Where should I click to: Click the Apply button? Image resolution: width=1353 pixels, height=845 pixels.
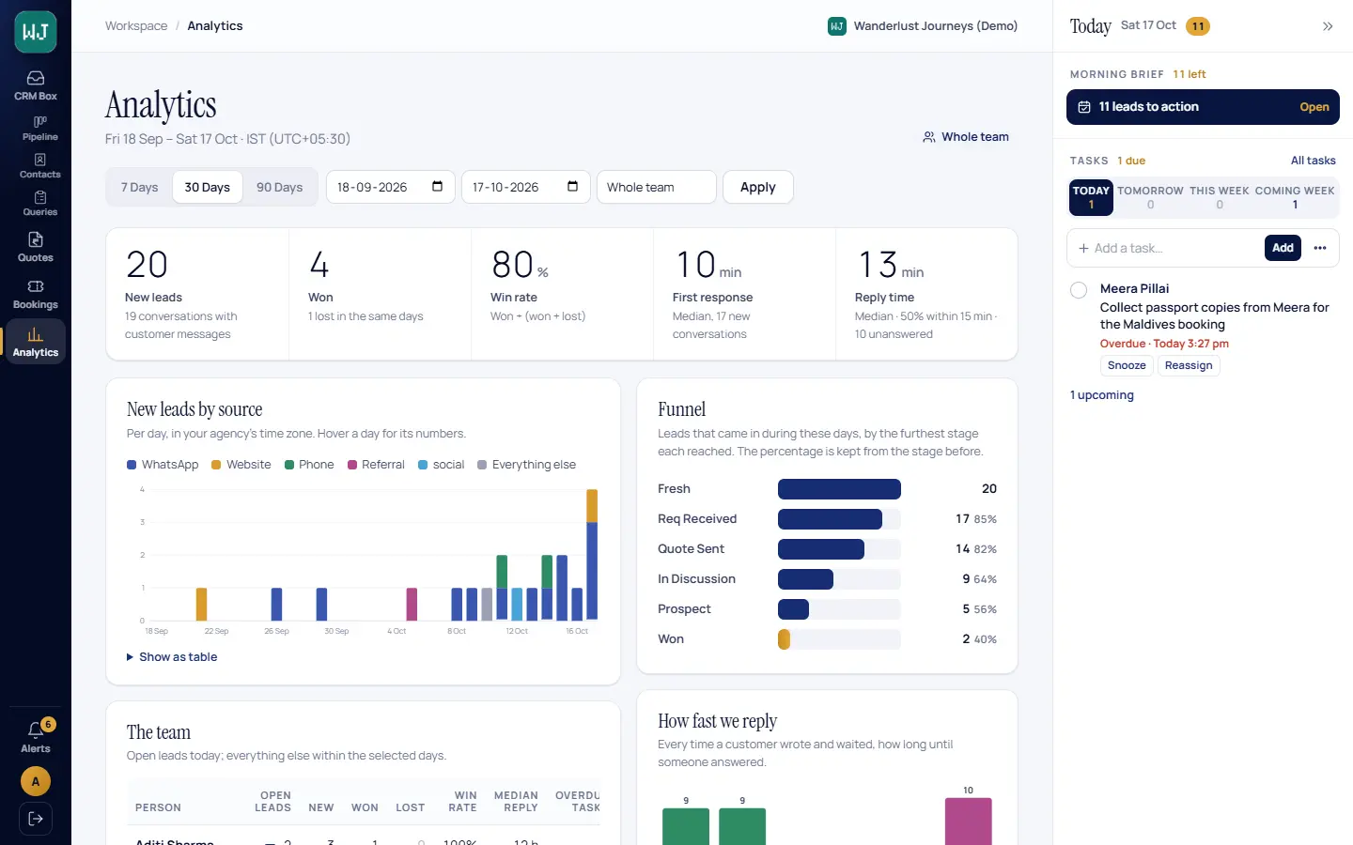758,187
